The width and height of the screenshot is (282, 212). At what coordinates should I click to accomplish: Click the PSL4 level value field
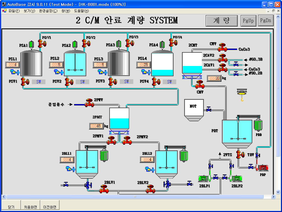click(x=143, y=65)
